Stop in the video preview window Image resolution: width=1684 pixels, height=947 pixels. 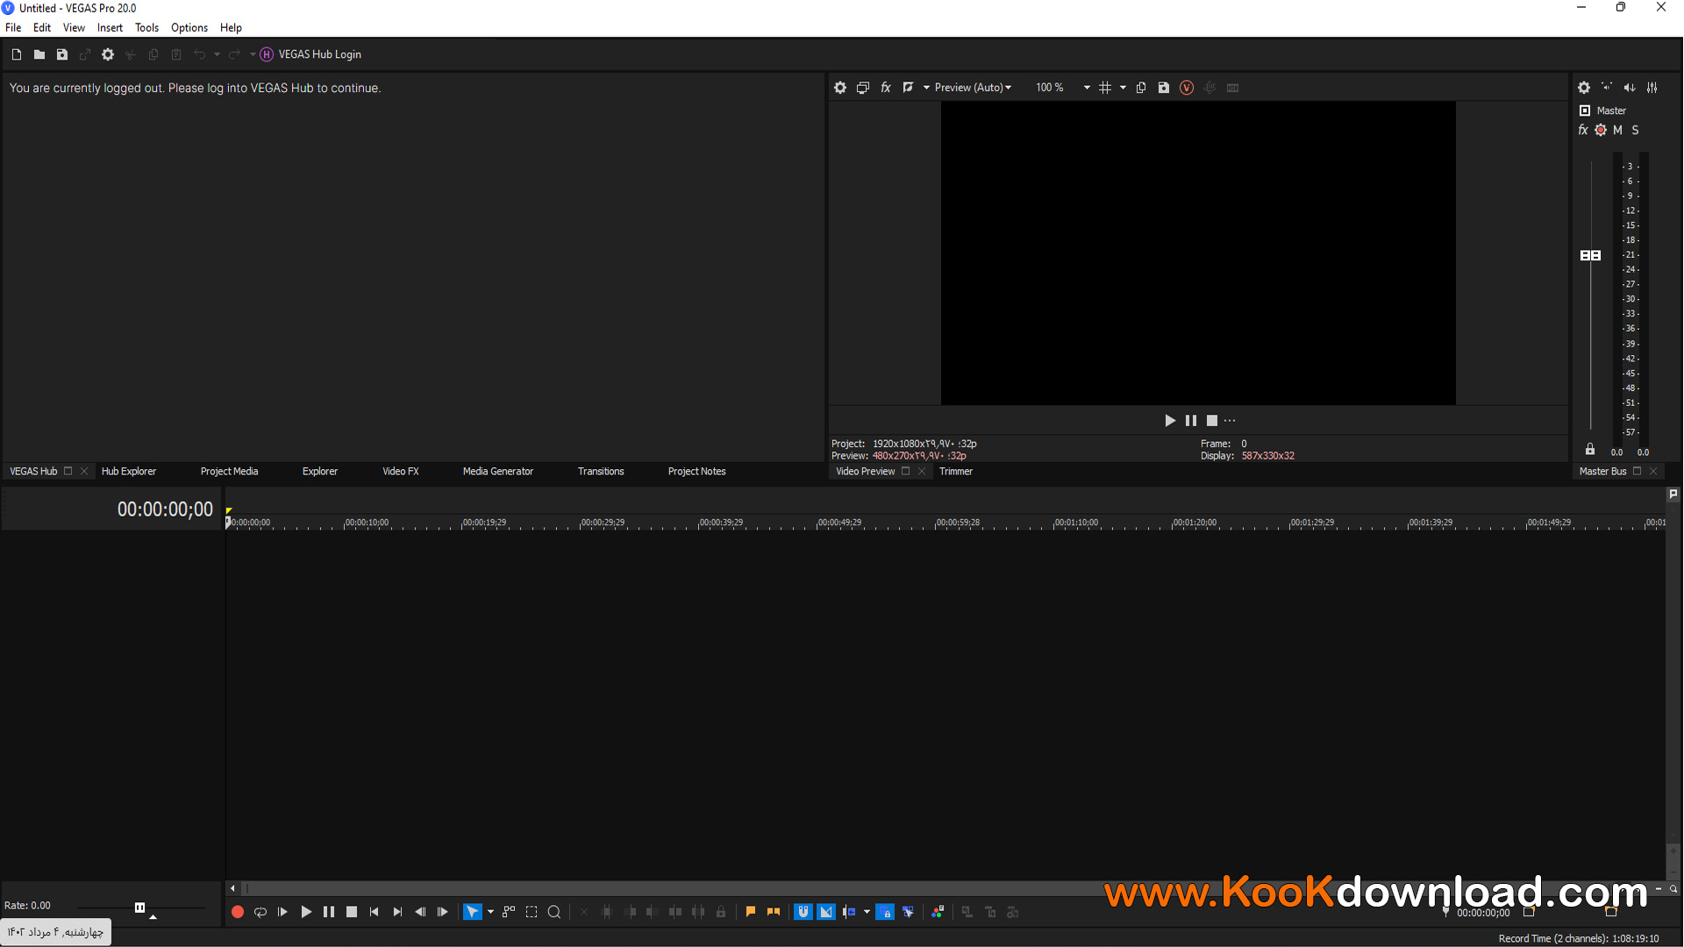pos(1212,421)
